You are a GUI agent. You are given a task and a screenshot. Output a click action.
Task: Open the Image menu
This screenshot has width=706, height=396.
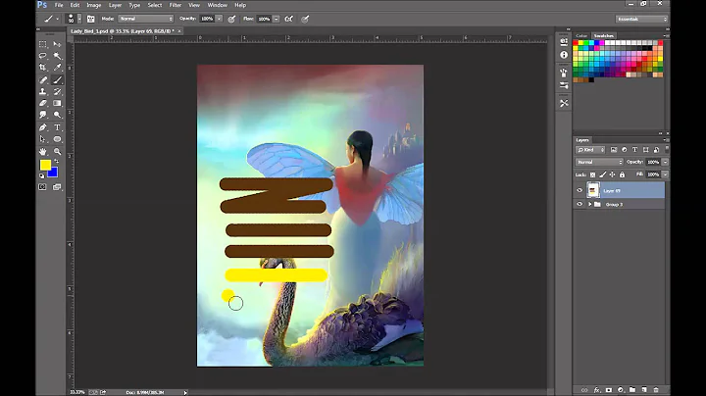point(94,5)
